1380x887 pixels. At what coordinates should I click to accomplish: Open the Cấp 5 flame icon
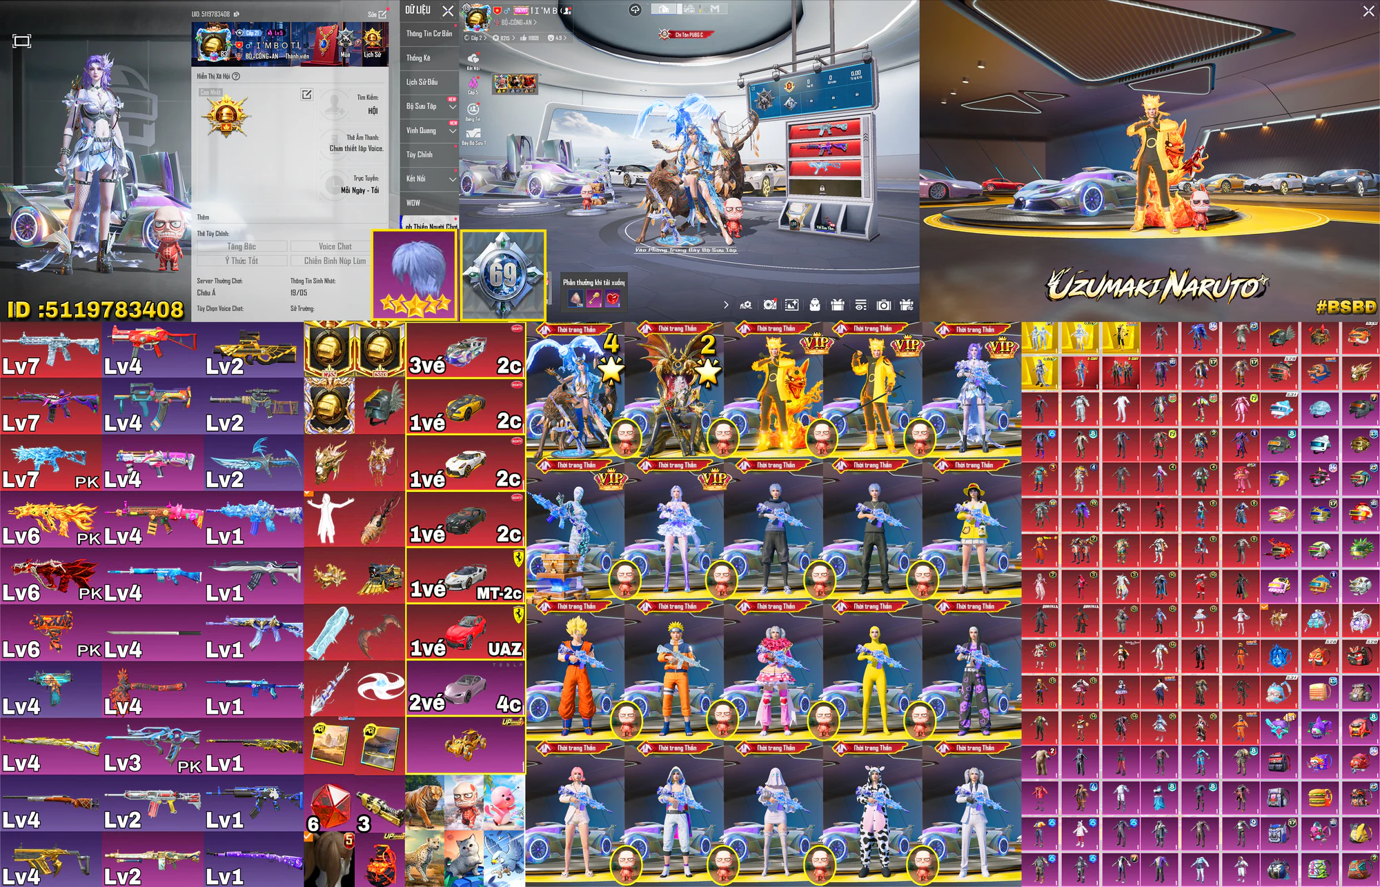pyautogui.click(x=473, y=86)
